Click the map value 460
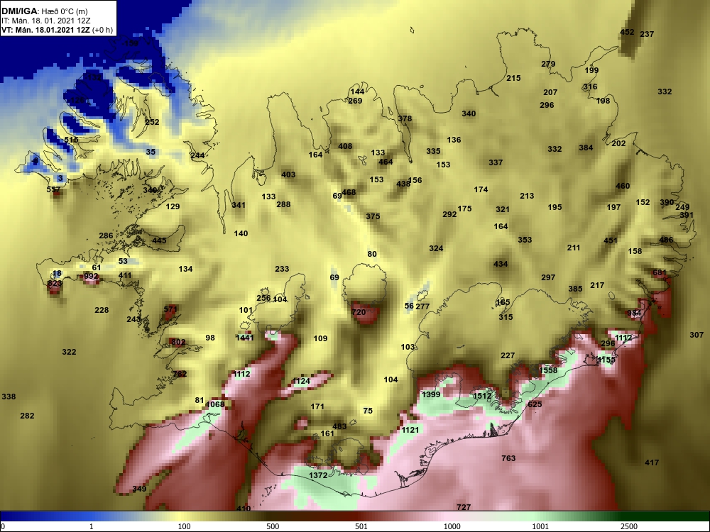Viewport: 710px width, 532px height. [623, 185]
